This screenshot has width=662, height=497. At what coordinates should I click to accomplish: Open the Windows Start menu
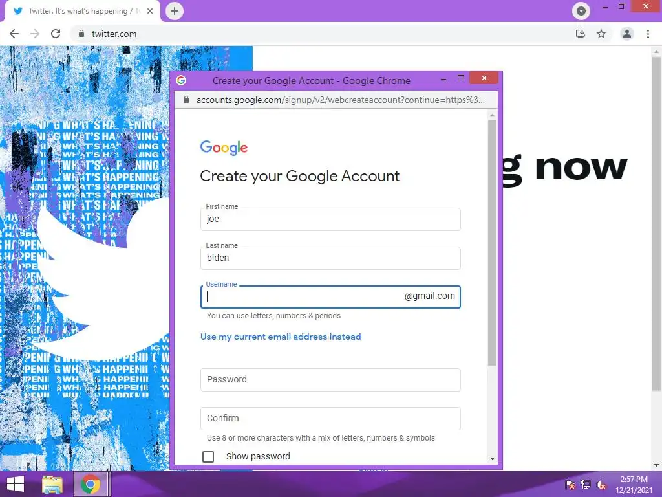[16, 484]
